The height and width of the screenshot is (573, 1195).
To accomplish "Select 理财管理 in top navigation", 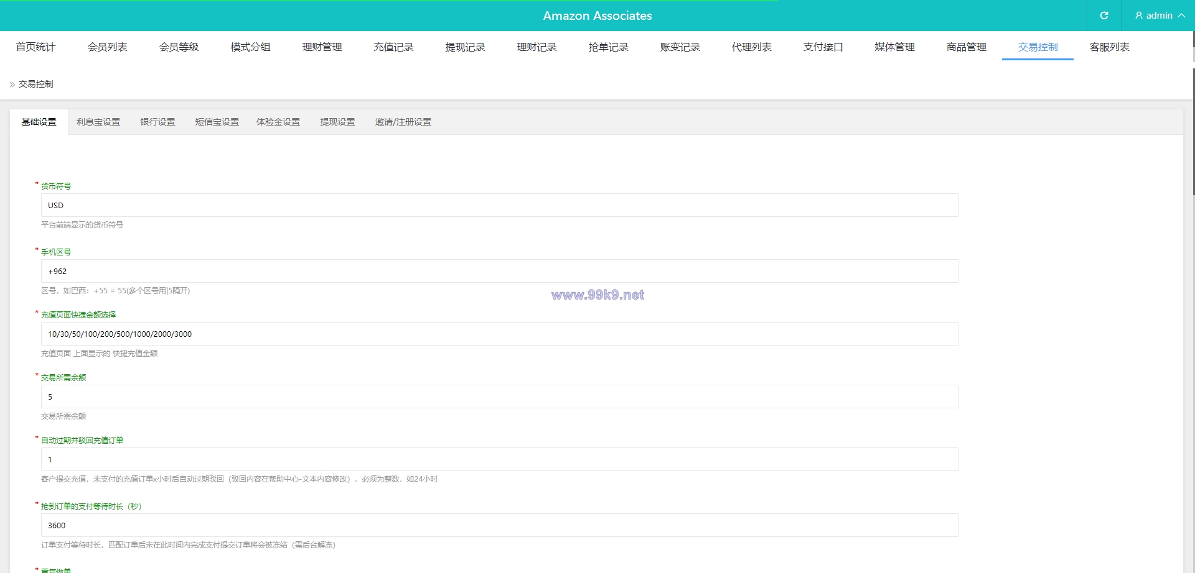I will 322,47.
